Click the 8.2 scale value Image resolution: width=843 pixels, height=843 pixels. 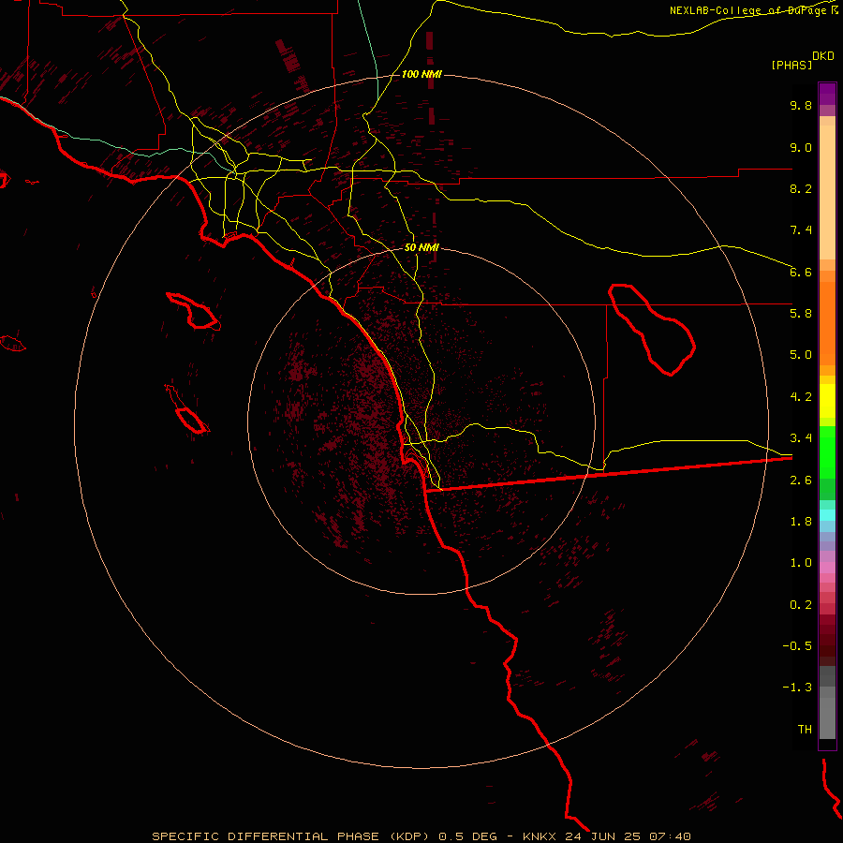click(801, 188)
